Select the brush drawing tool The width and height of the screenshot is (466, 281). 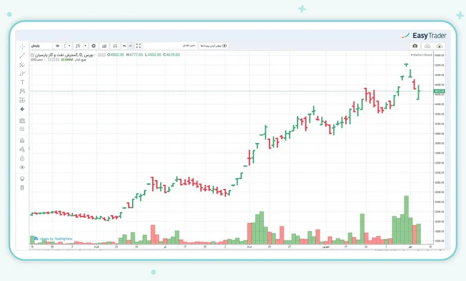[22, 74]
